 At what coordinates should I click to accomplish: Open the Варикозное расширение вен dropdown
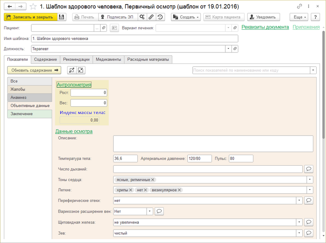coord(150,211)
